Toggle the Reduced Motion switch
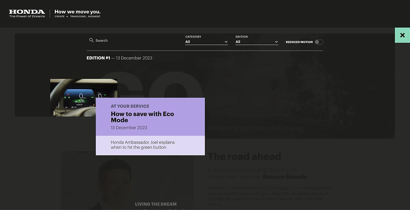The image size is (410, 210). point(319,42)
